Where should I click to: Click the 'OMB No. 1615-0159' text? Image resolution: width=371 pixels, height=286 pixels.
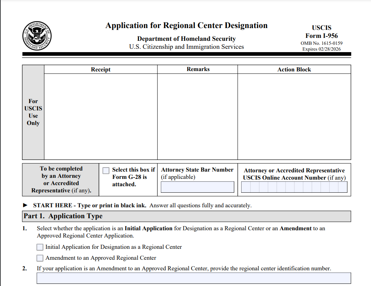click(321, 43)
